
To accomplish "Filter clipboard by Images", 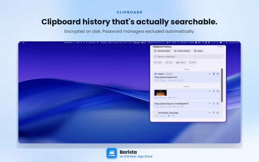I will [181, 63].
